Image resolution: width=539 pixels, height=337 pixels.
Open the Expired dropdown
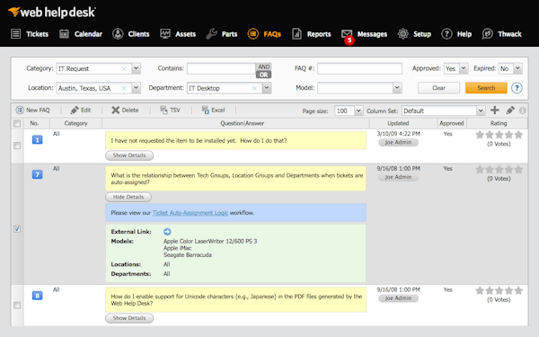pos(517,68)
